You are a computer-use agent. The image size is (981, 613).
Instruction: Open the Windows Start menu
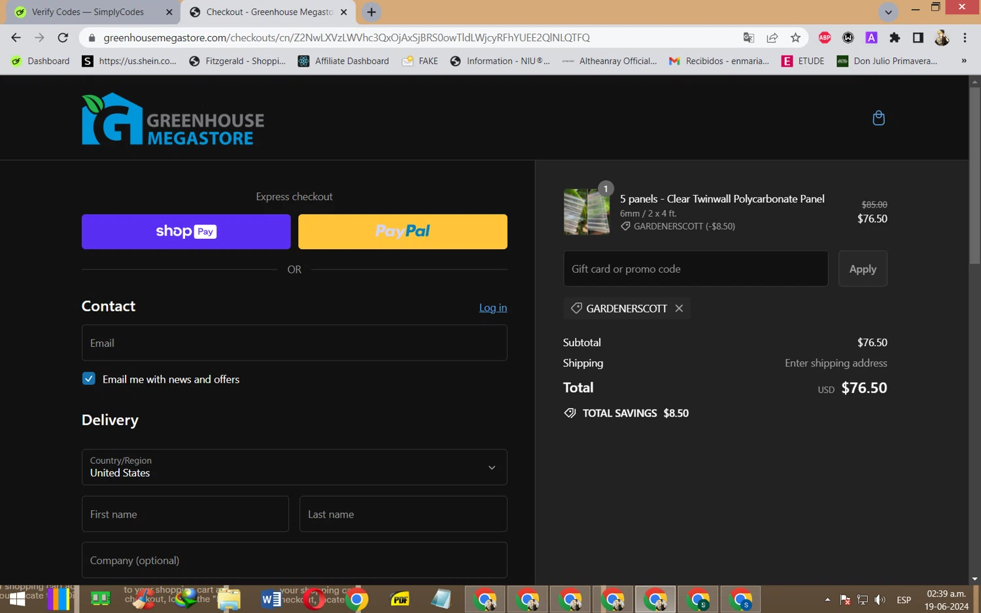(x=17, y=599)
